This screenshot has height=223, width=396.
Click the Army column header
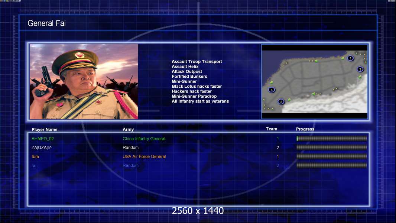click(128, 129)
